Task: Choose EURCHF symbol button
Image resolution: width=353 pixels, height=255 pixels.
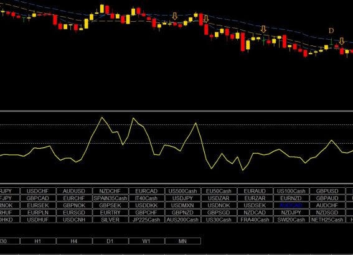Action: (74, 198)
